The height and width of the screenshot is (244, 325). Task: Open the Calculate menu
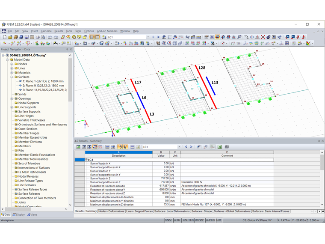click(46, 31)
